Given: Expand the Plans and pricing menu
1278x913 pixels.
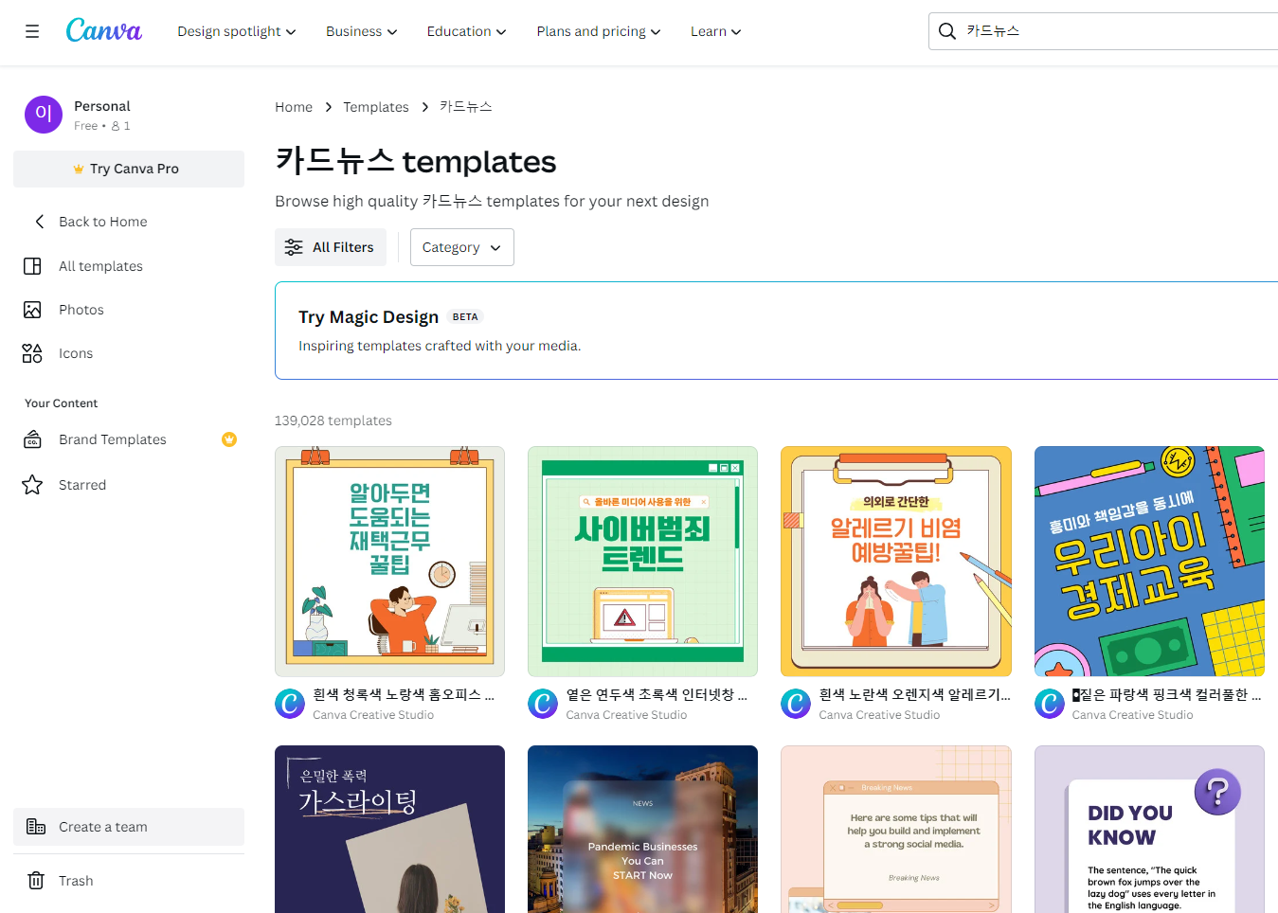Looking at the screenshot, I should pyautogui.click(x=599, y=31).
